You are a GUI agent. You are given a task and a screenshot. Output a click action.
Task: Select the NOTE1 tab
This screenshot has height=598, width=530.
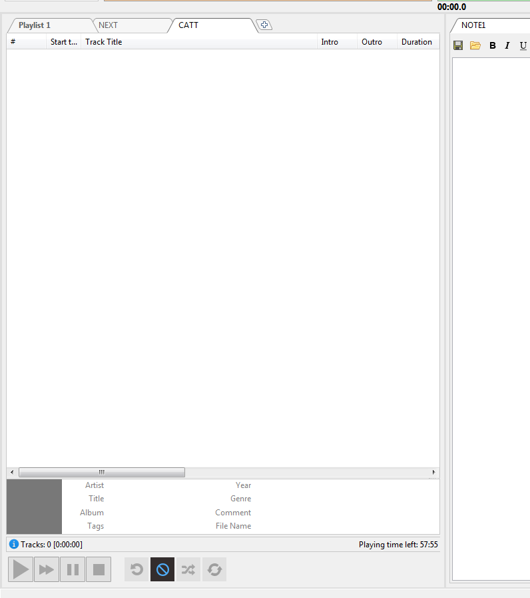[x=473, y=25]
